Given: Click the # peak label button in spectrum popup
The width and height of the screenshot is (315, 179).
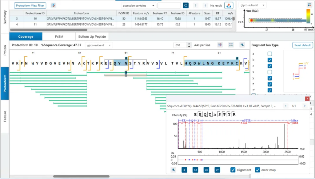Looking at the screenshot, I should (x=184, y=170).
